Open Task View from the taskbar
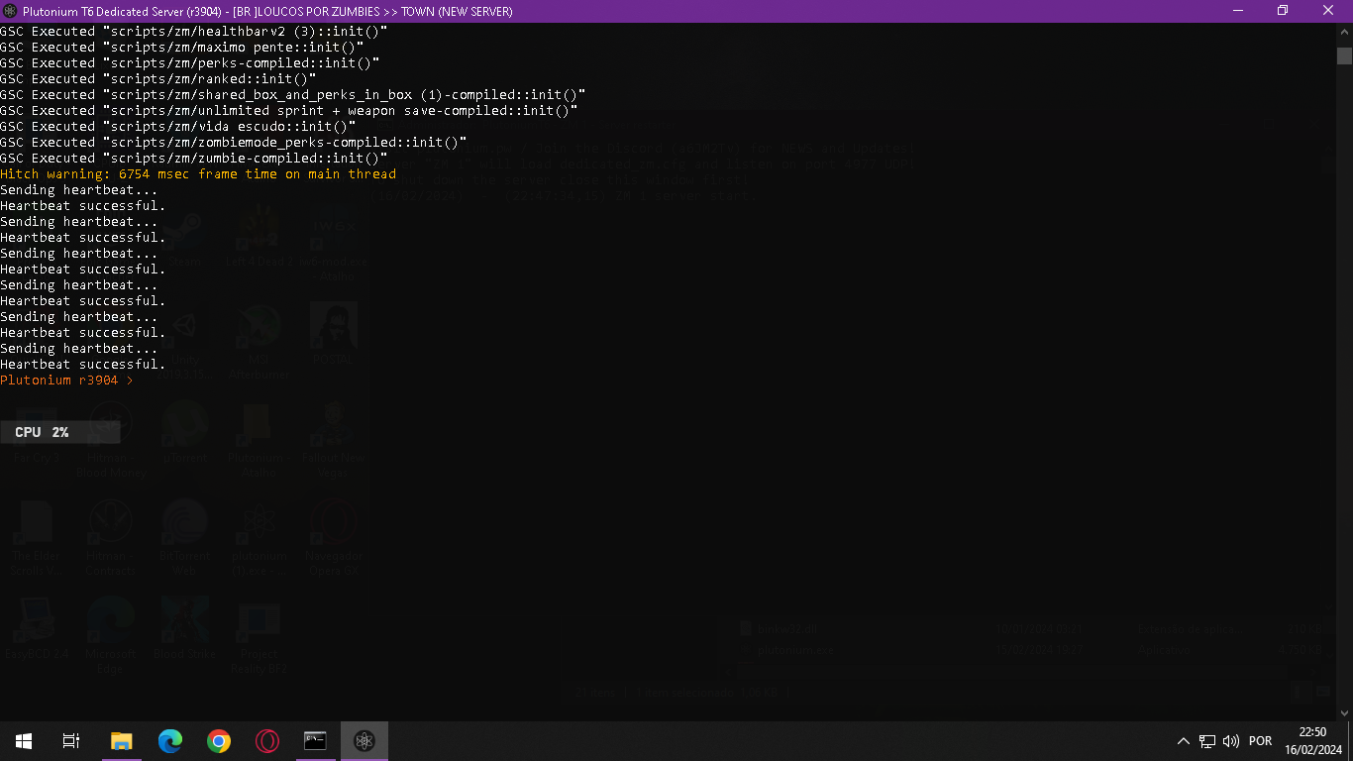 71,741
